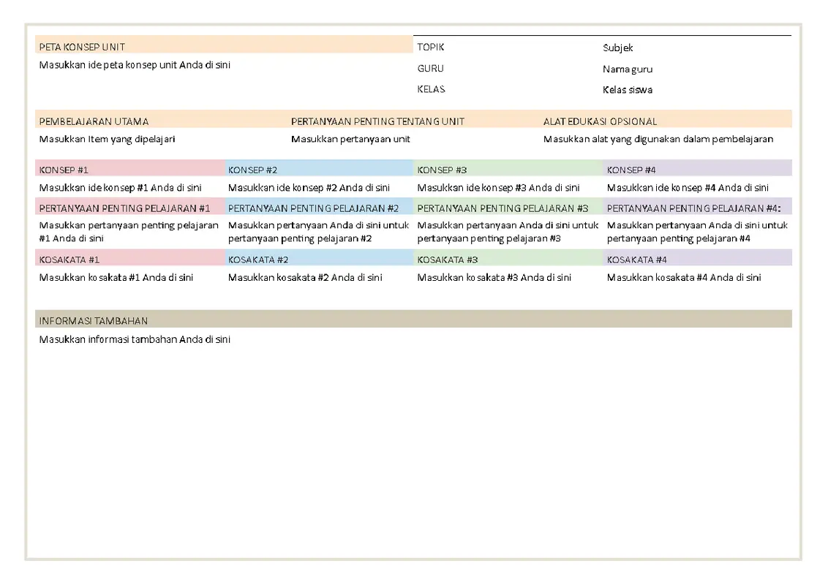Click the blue KONSEP #2 header
This screenshot has width=828, height=585.
click(x=319, y=170)
